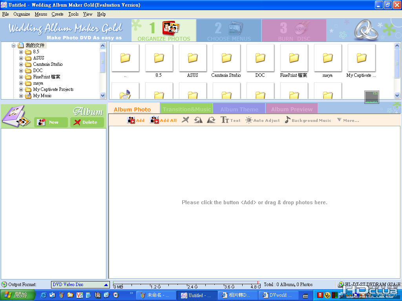Open the Output Format DVD Video Disc dropdown
Viewport: 402px width, 301px height.
coord(80,285)
